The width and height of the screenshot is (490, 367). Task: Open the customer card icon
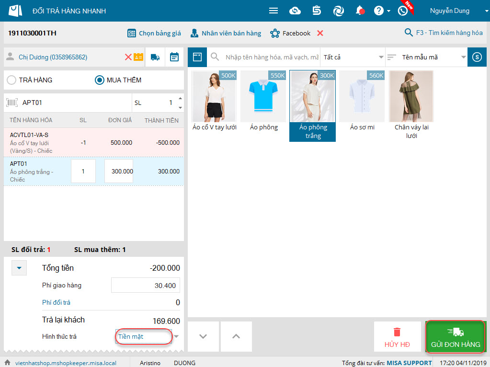click(x=138, y=57)
